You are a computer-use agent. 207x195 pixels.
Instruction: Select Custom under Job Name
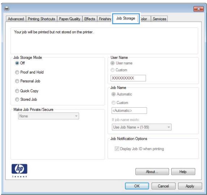pyautogui.click(x=120, y=103)
